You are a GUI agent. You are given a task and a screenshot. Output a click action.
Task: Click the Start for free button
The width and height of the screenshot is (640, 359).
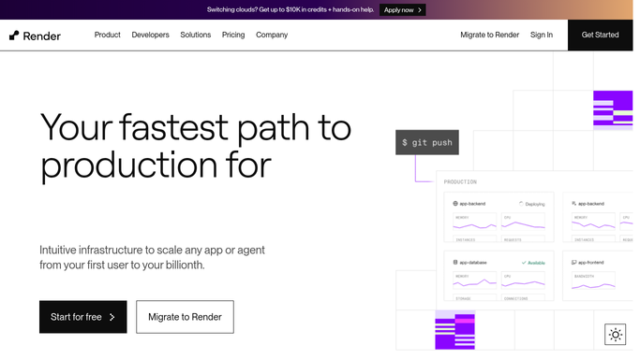point(83,317)
